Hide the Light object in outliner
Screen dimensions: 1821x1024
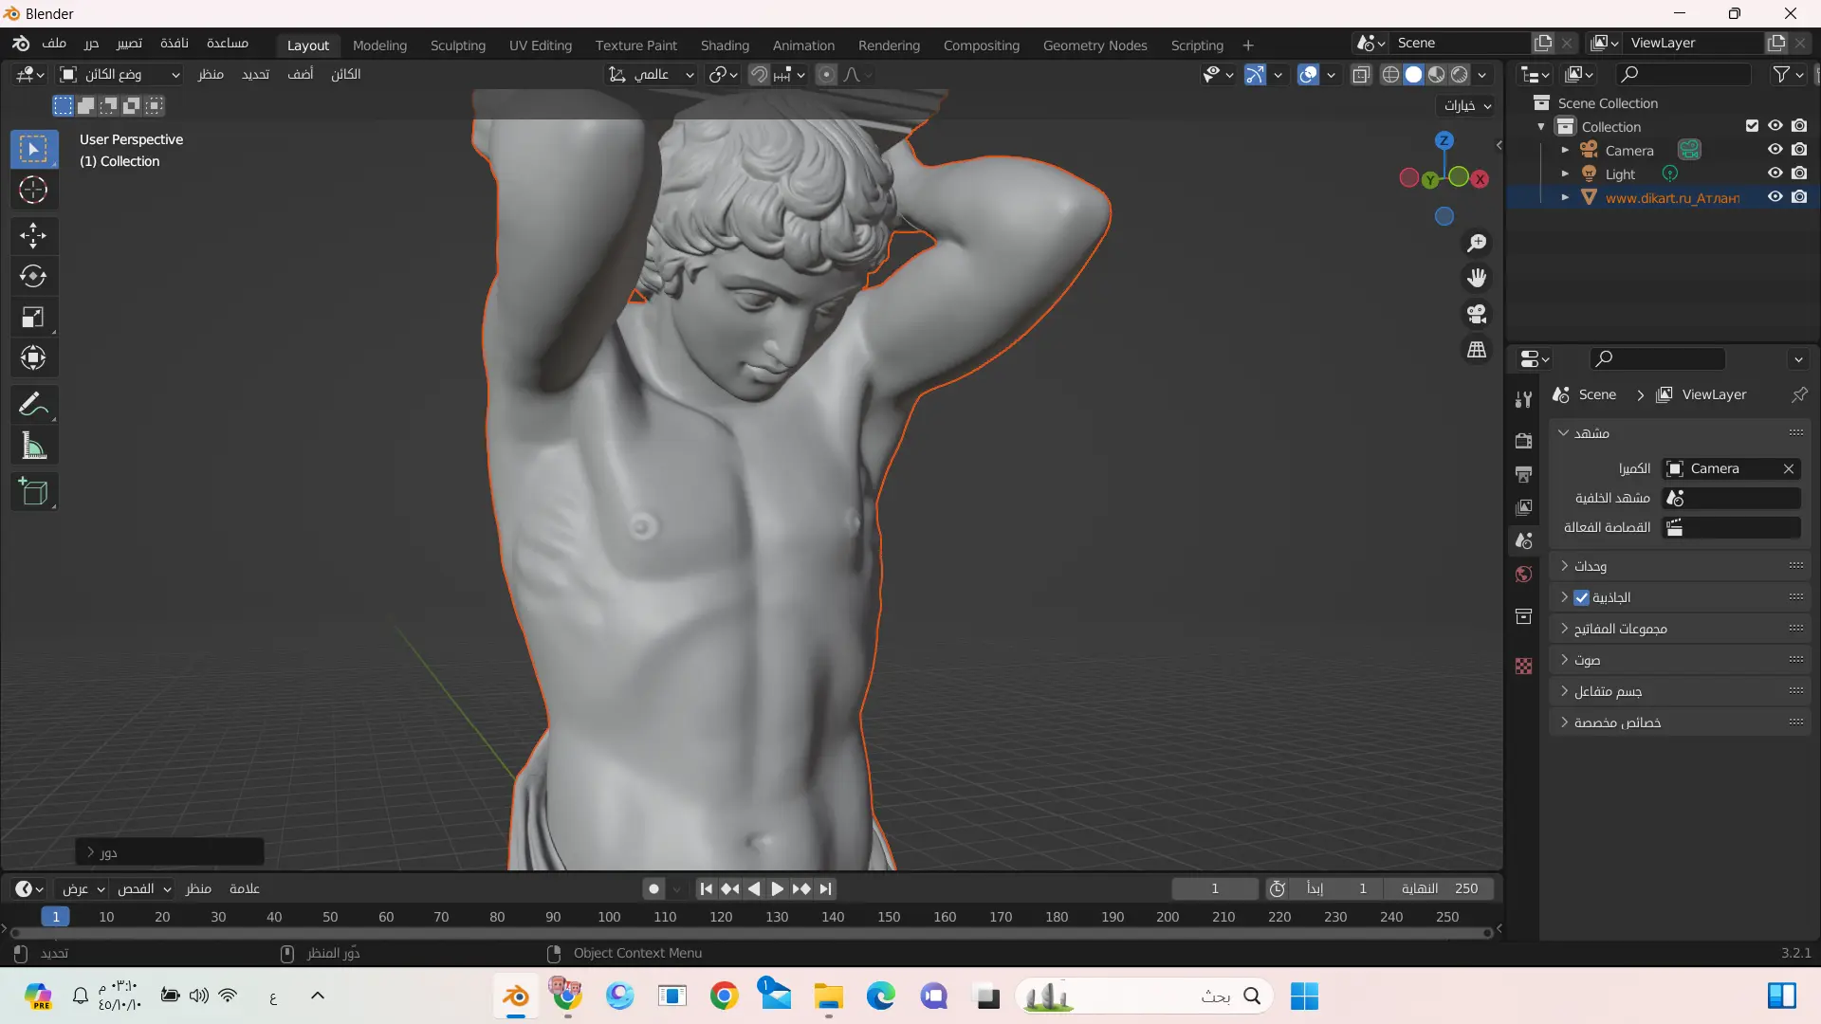(x=1775, y=174)
